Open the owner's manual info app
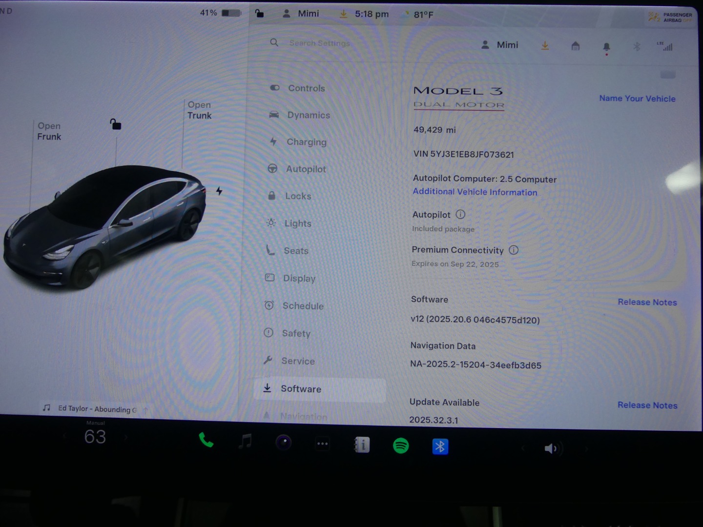 click(362, 445)
